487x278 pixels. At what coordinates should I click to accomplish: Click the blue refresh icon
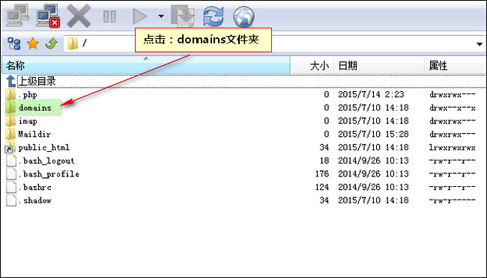coord(214,16)
